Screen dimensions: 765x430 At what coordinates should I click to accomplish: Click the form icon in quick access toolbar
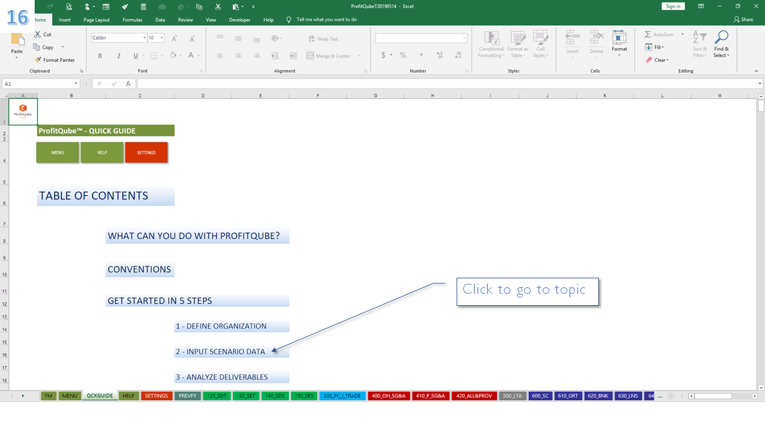click(106, 7)
